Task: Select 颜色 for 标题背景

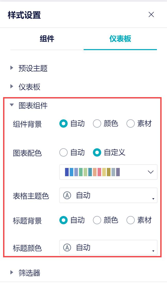Action: point(97,220)
